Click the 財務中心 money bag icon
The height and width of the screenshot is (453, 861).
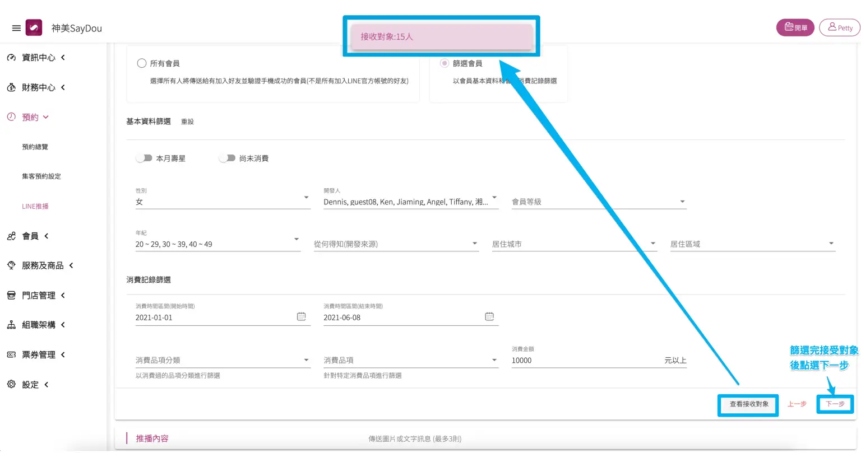pyautogui.click(x=11, y=87)
